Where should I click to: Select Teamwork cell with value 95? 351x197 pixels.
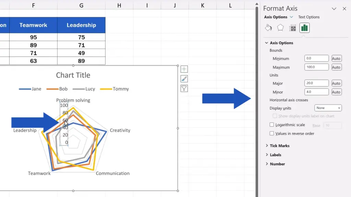click(33, 37)
